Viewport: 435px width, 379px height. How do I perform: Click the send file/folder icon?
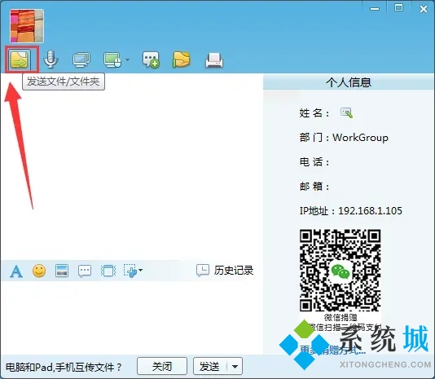(20, 59)
